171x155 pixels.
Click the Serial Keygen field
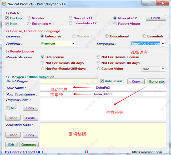tap(69, 81)
